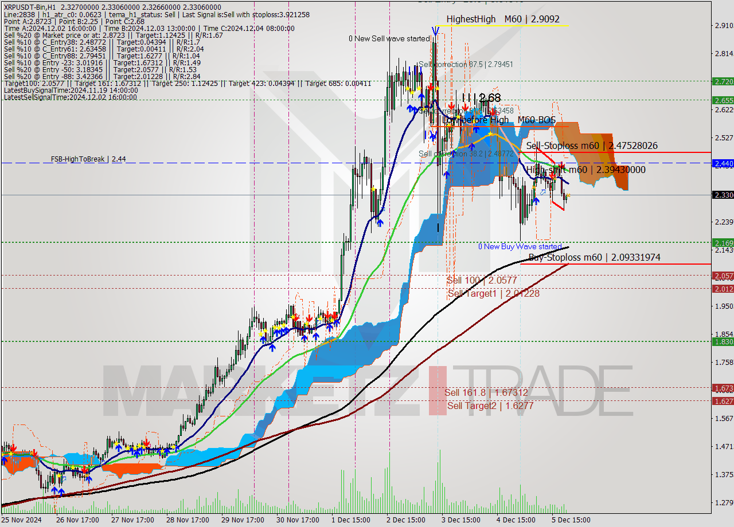Click the '25 Nov 2024' date on the time axis
The height and width of the screenshot is (527, 734).
click(21, 520)
